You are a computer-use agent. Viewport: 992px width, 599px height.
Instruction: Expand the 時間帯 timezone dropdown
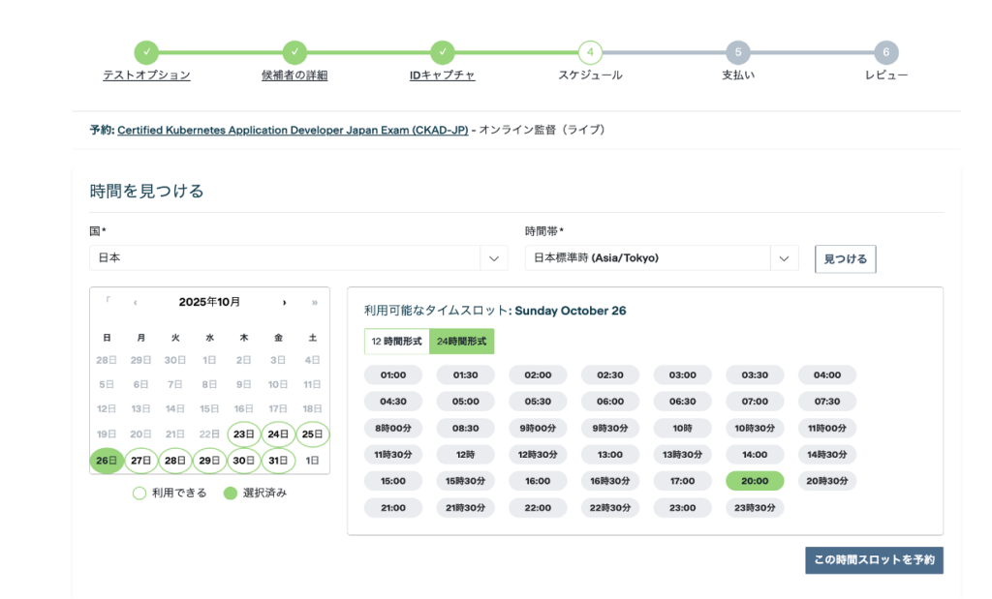(662, 258)
